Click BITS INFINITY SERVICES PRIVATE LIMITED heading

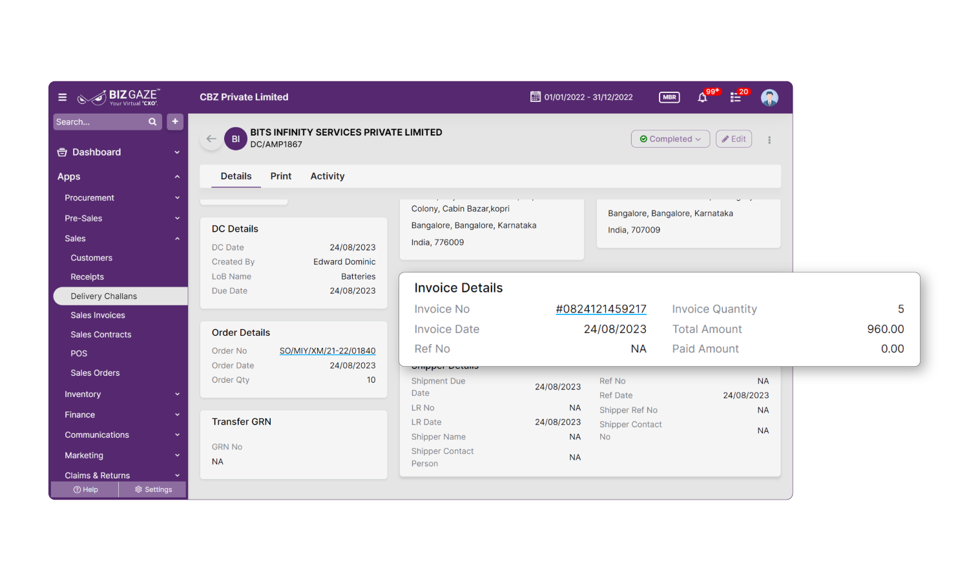click(346, 132)
